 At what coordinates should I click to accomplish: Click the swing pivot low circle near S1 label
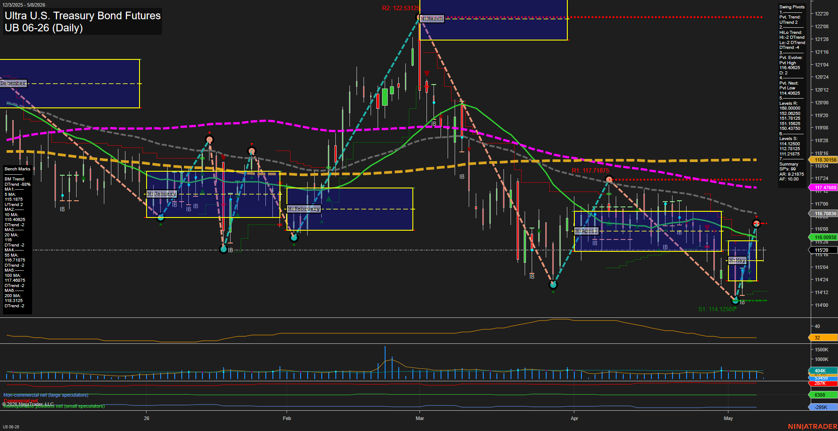[x=735, y=301]
